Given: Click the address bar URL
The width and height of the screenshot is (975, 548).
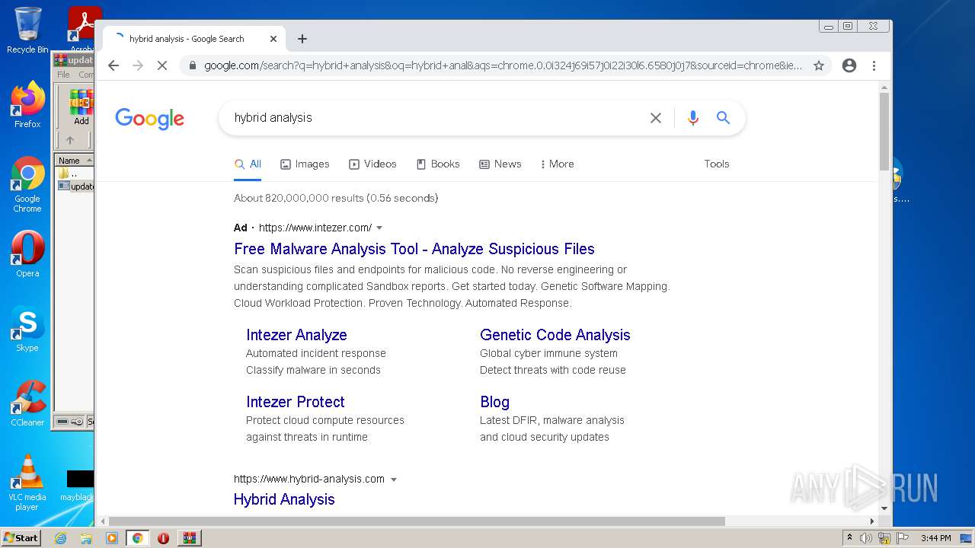Looking at the screenshot, I should 503,65.
